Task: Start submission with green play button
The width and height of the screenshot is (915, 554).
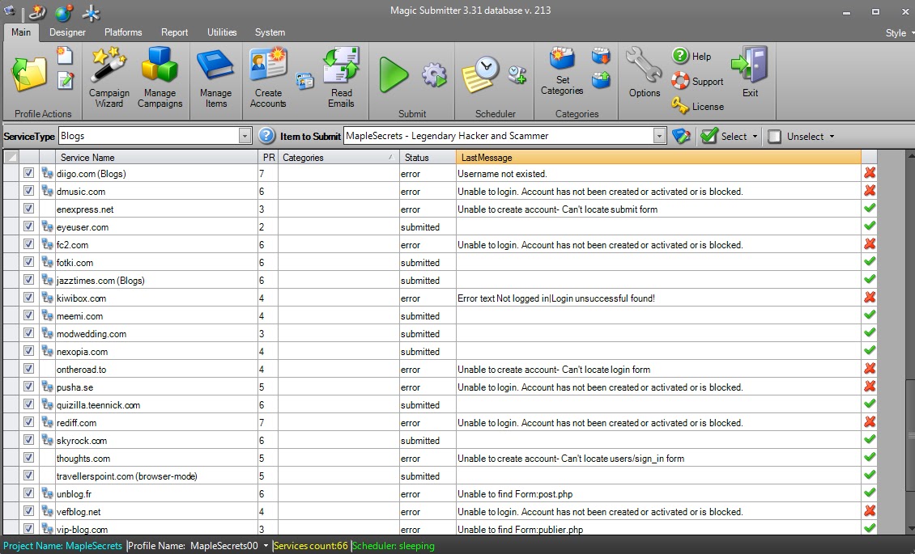Action: coord(394,74)
